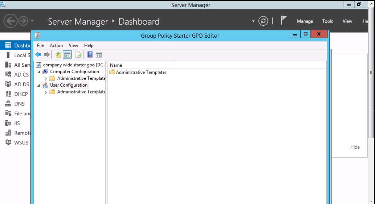
Task: Expand Administrative Templates under User Configuration
Action: [x=46, y=92]
